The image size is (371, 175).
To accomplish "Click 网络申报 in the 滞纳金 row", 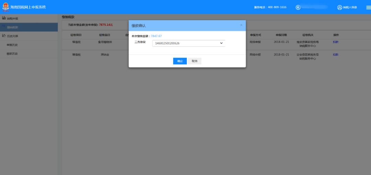I will (x=255, y=55).
